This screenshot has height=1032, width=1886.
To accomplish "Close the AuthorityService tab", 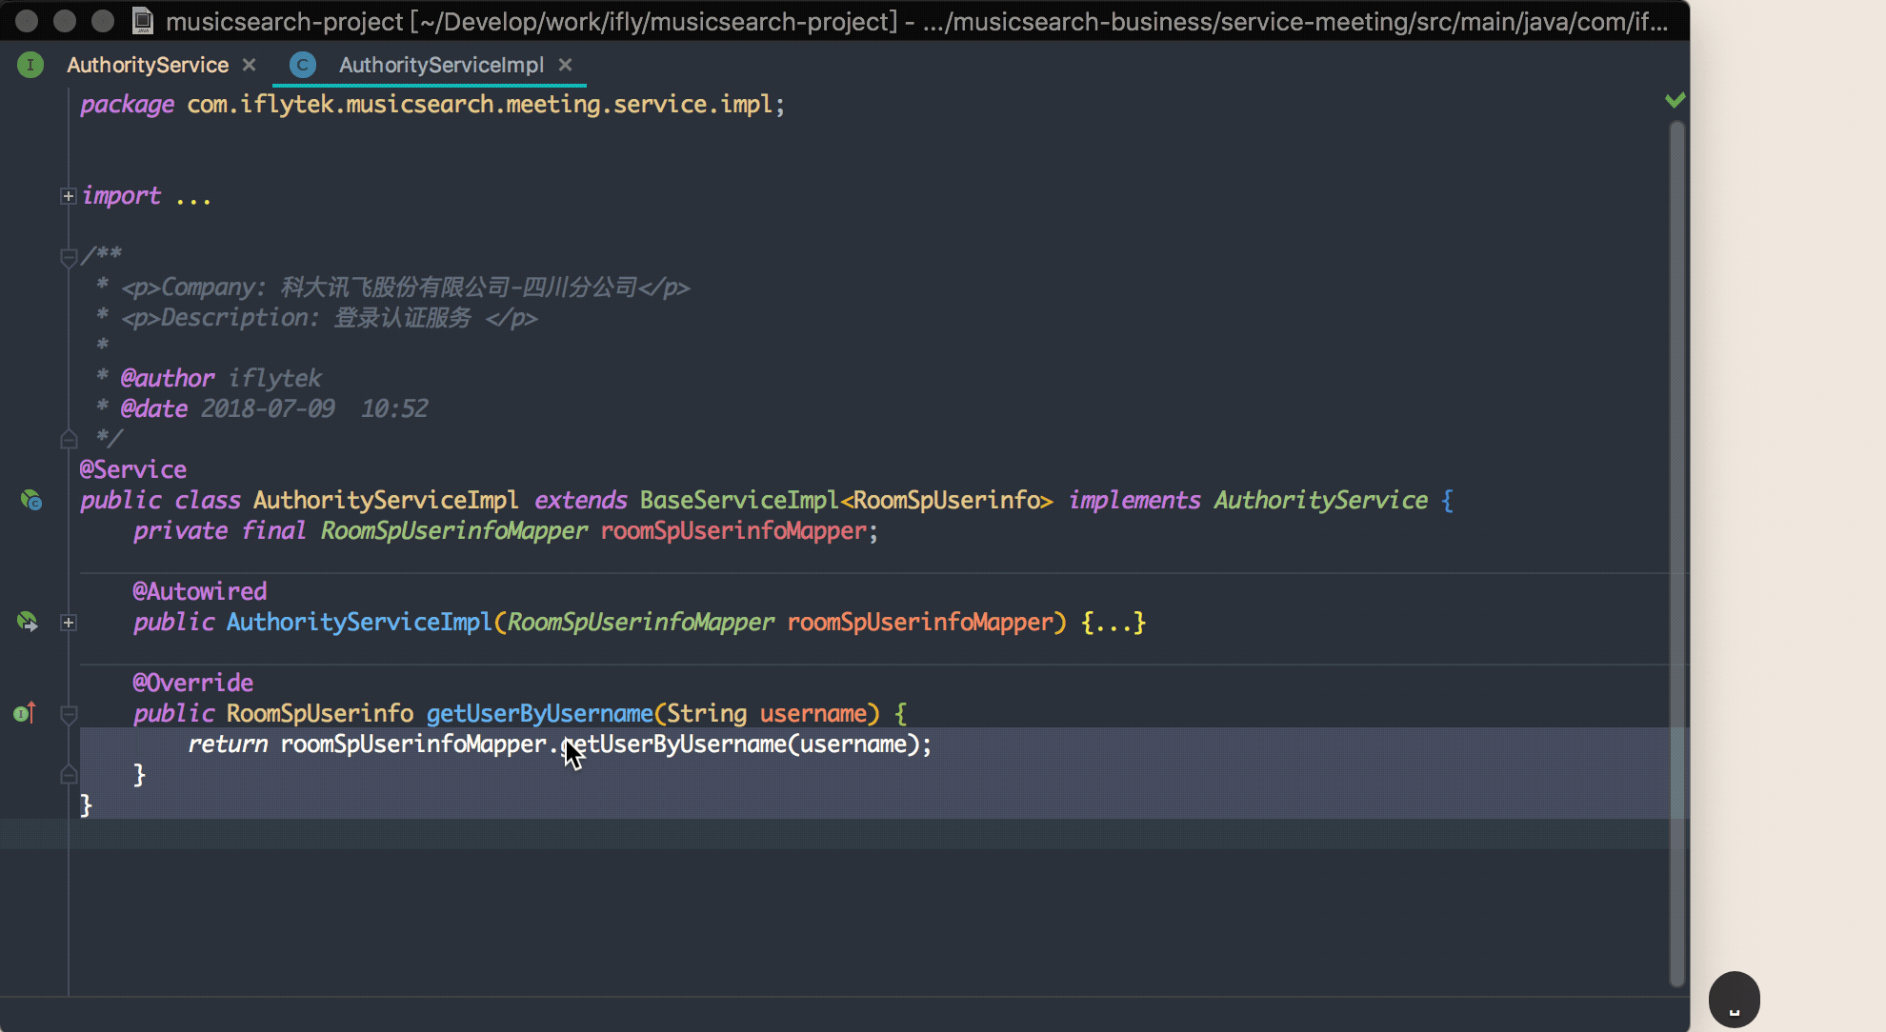I will 249,65.
